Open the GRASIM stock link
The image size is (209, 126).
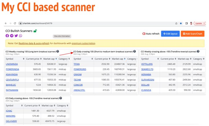click(x=77, y=74)
